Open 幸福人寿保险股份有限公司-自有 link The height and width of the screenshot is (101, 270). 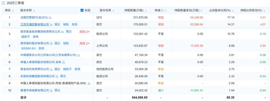tap(41, 62)
